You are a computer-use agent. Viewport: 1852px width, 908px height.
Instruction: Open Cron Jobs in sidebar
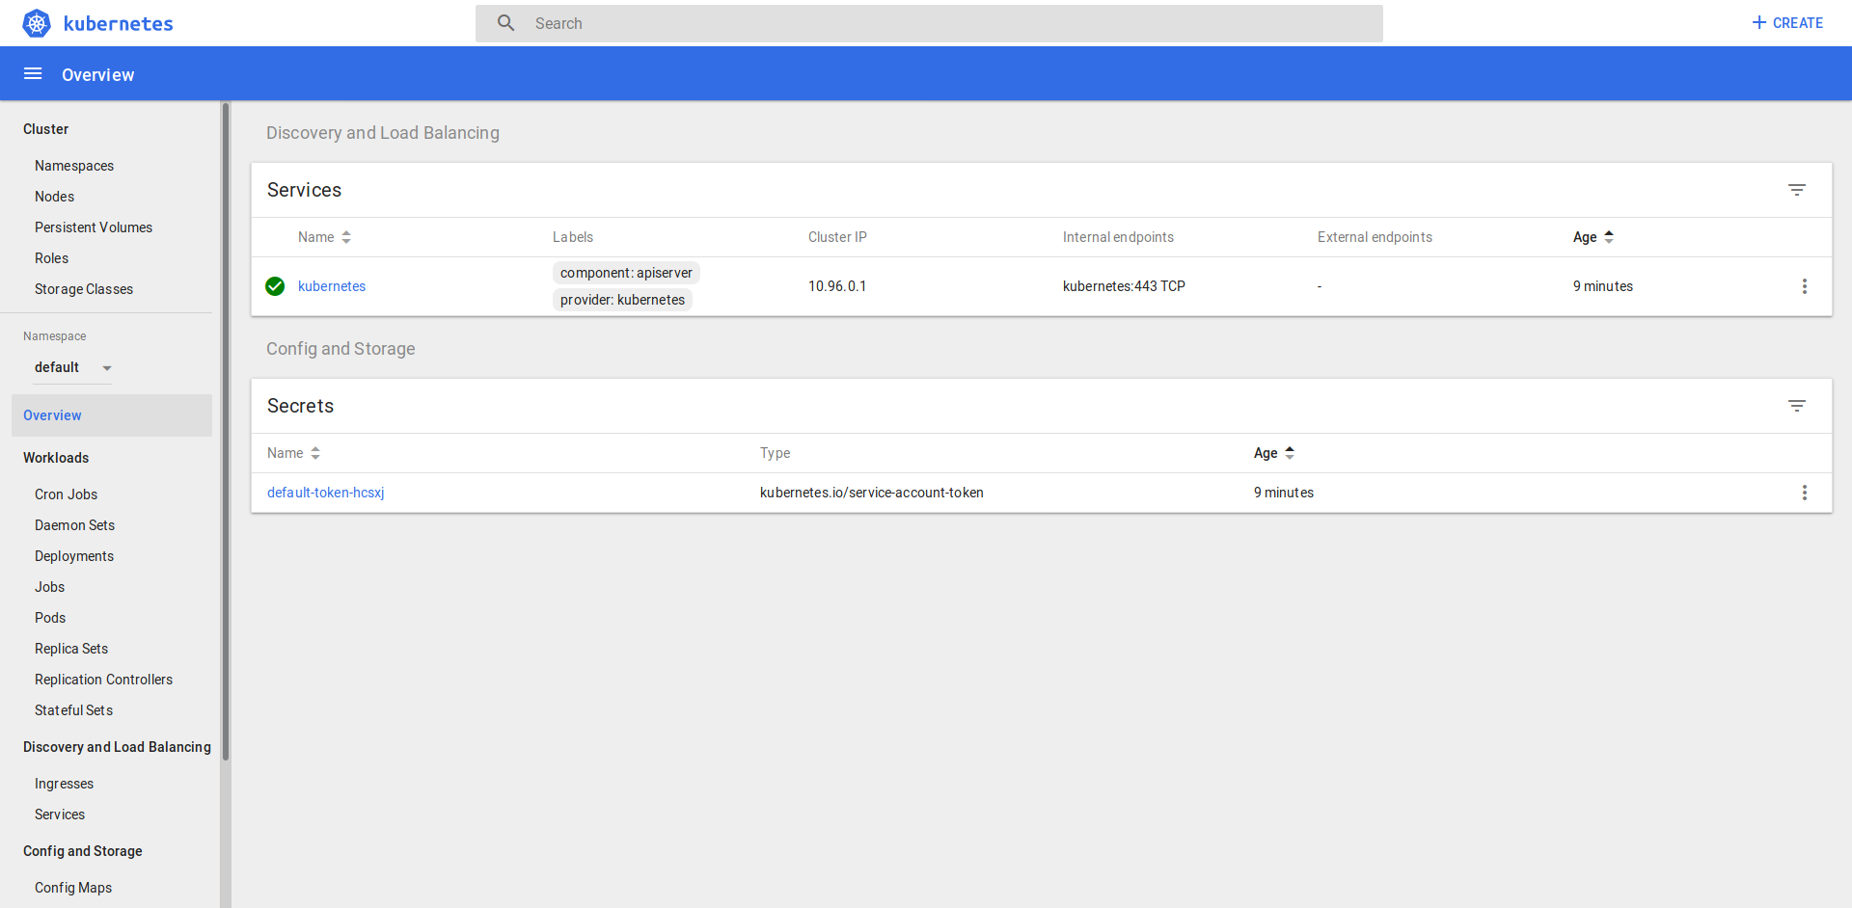point(66,494)
